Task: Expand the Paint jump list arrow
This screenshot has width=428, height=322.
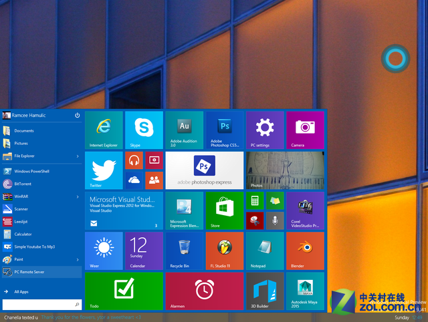Action: [78, 260]
